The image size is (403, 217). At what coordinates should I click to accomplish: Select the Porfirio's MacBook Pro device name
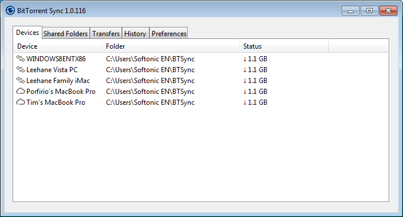point(61,92)
